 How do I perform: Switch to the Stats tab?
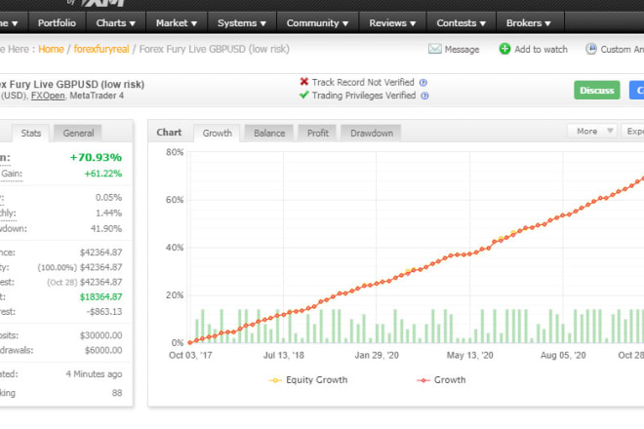pos(31,133)
